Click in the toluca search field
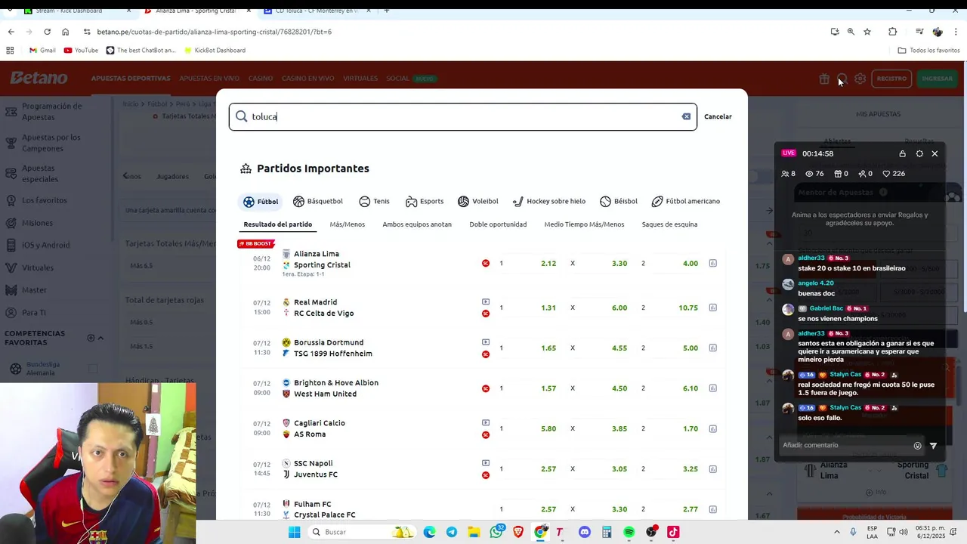 pyautogui.click(x=462, y=116)
